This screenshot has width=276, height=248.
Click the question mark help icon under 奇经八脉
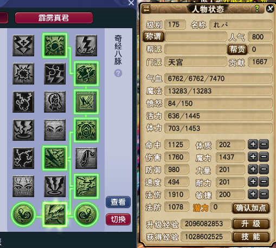[x=118, y=73]
